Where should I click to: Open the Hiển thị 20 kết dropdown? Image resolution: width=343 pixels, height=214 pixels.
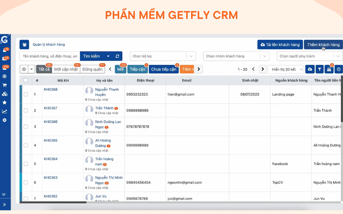(286, 69)
